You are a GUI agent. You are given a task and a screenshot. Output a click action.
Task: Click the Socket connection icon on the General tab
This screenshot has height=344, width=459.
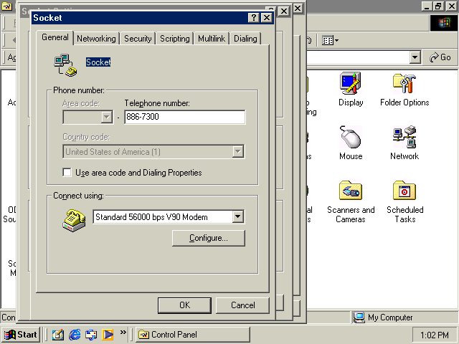click(x=65, y=65)
